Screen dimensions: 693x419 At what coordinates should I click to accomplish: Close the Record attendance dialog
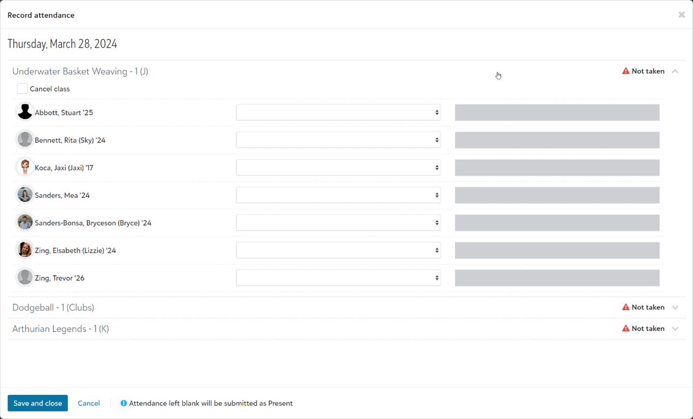click(x=681, y=15)
